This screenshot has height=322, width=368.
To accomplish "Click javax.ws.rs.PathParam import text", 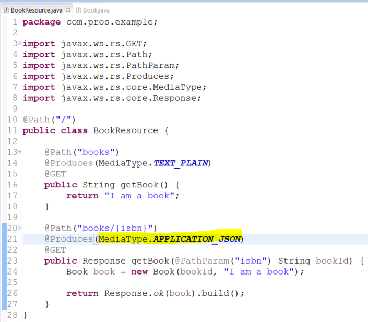I will pyautogui.click(x=118, y=65).
